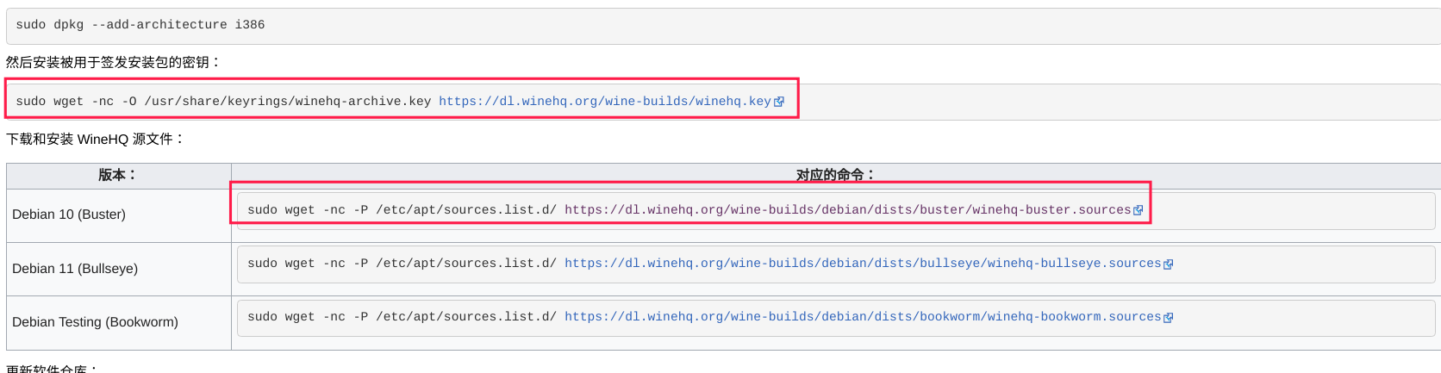
Task: Click external-link icon after winehq-buster.sources
Action: 1138,210
